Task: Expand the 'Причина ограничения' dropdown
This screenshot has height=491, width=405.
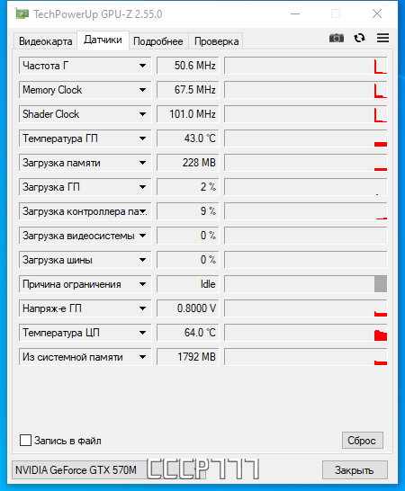Action: pyautogui.click(x=142, y=284)
